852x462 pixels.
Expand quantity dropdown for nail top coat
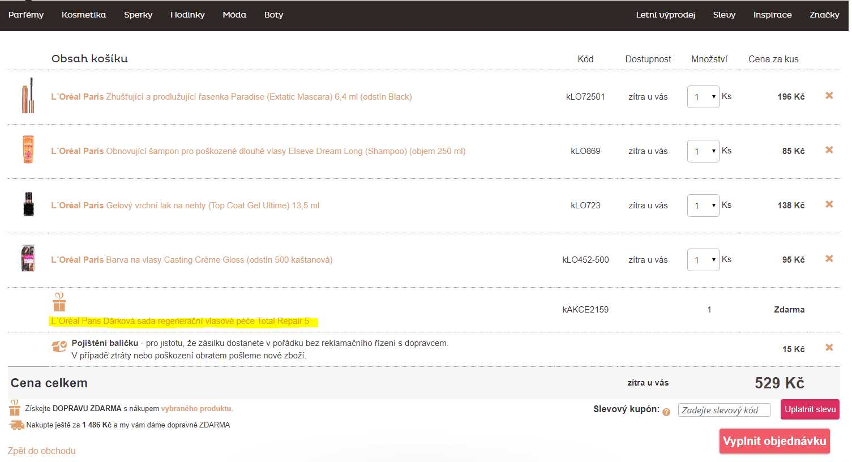pyautogui.click(x=703, y=206)
